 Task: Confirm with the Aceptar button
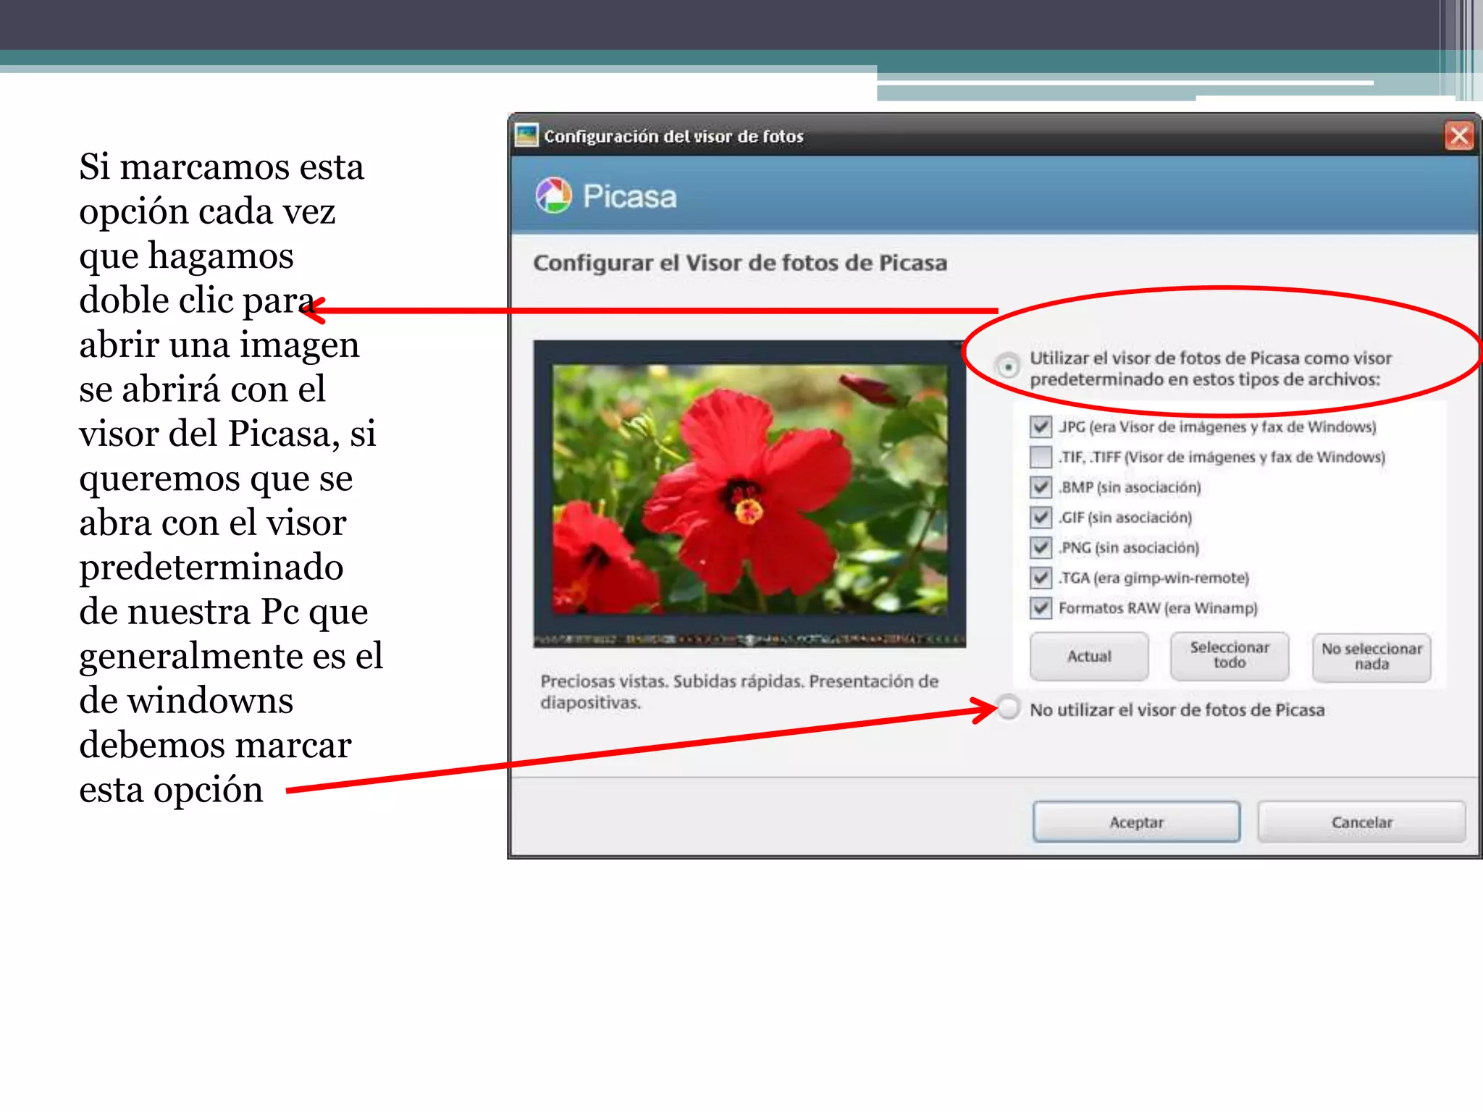coord(1135,822)
